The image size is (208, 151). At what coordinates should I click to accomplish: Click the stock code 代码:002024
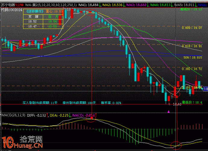tap(11, 10)
